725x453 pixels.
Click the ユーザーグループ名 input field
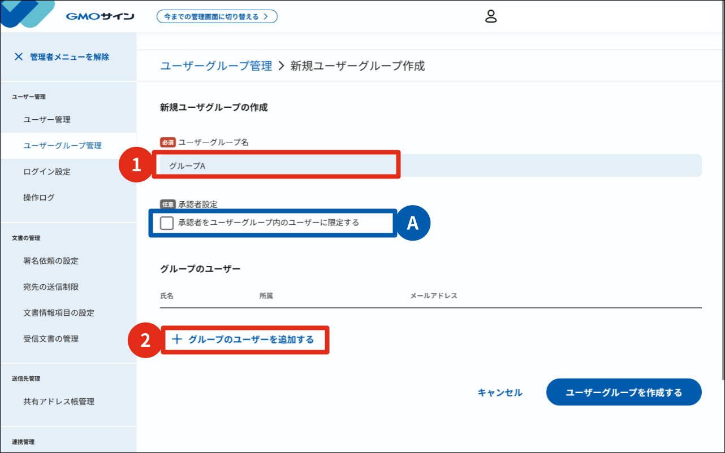click(430, 165)
